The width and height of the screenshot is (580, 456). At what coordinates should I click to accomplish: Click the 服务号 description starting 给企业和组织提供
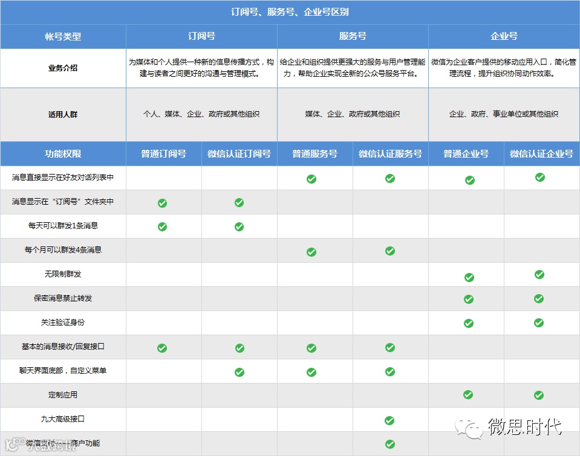tap(353, 68)
